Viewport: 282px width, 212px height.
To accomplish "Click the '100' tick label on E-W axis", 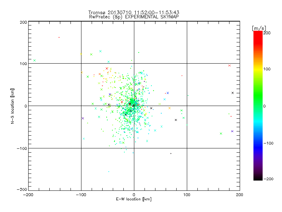I will [x=187, y=195].
